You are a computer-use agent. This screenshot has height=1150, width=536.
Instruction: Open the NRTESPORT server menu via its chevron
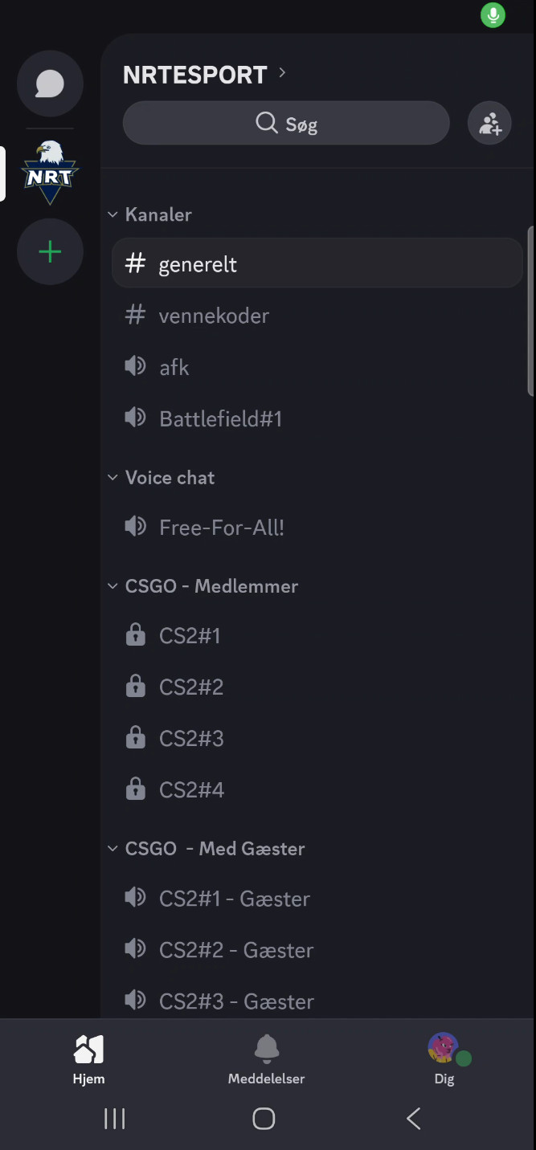click(x=281, y=73)
